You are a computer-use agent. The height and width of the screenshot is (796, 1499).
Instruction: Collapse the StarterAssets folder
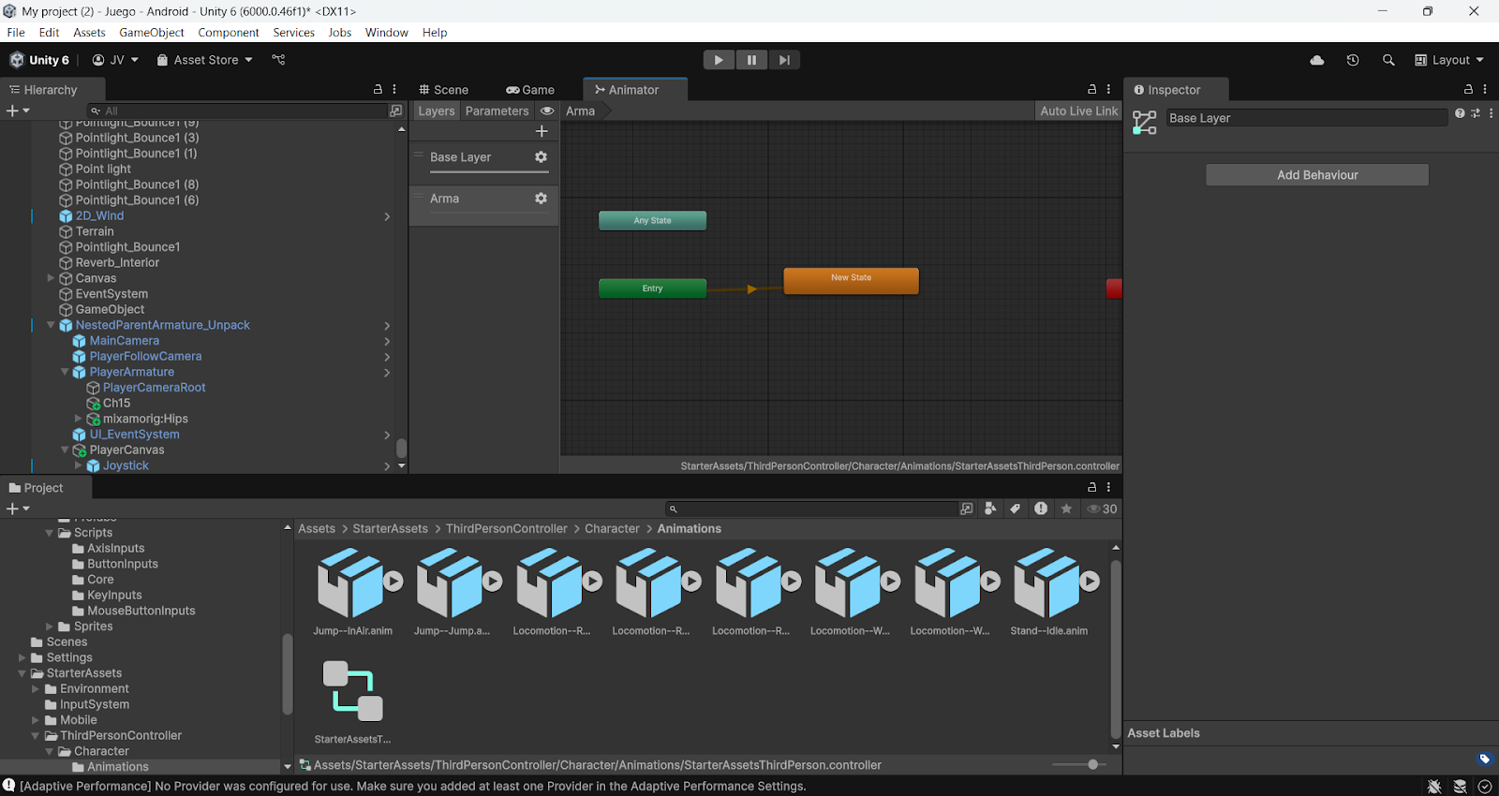[x=22, y=673]
